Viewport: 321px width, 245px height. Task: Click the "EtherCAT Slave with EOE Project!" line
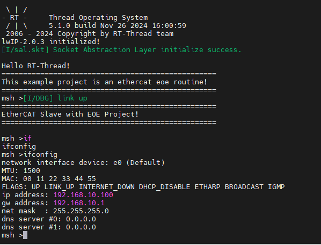70,114
